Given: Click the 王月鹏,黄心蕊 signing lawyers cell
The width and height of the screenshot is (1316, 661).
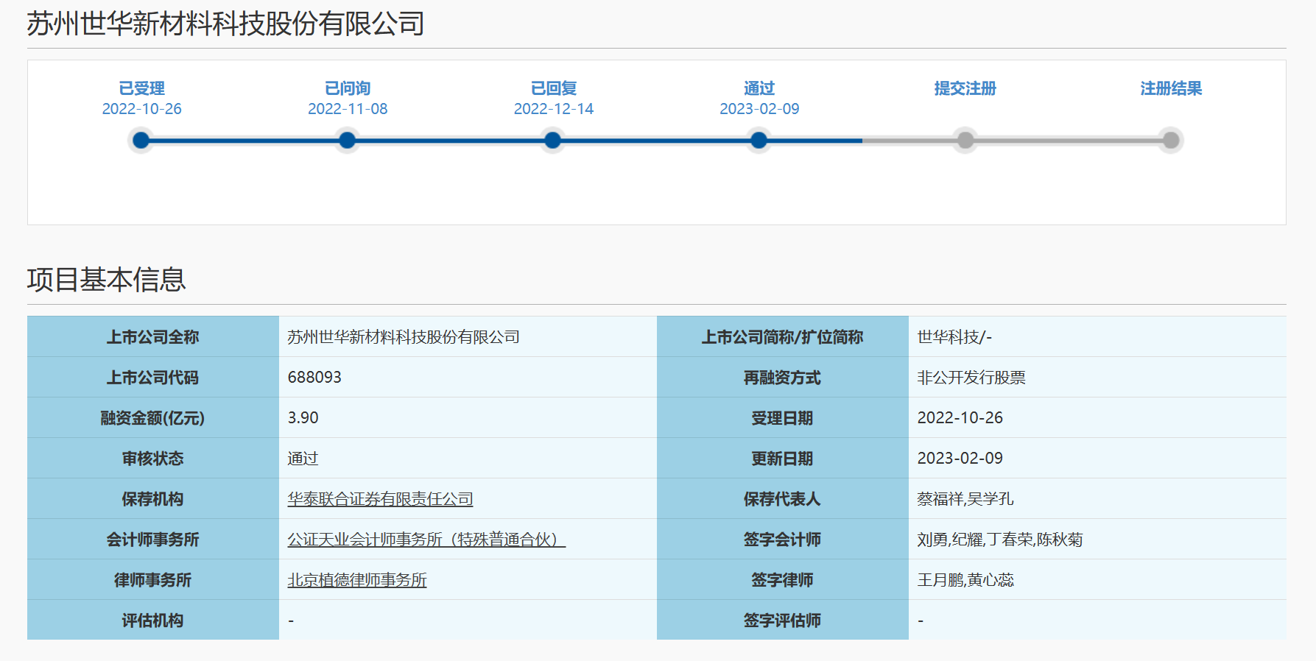Looking at the screenshot, I should (1097, 579).
